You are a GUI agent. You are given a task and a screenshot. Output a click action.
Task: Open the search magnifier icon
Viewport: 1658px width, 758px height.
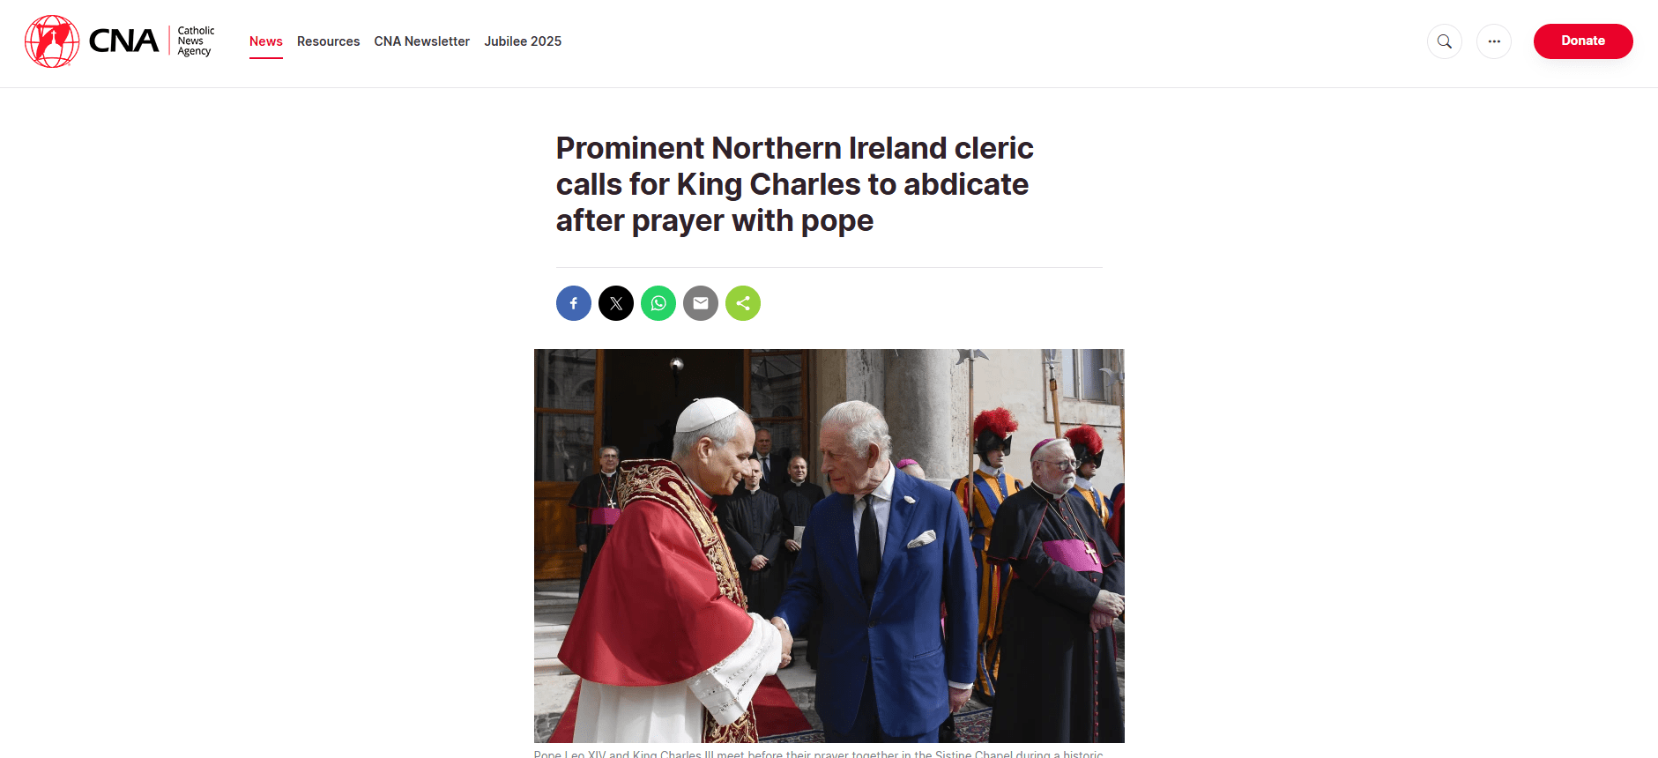point(1445,41)
